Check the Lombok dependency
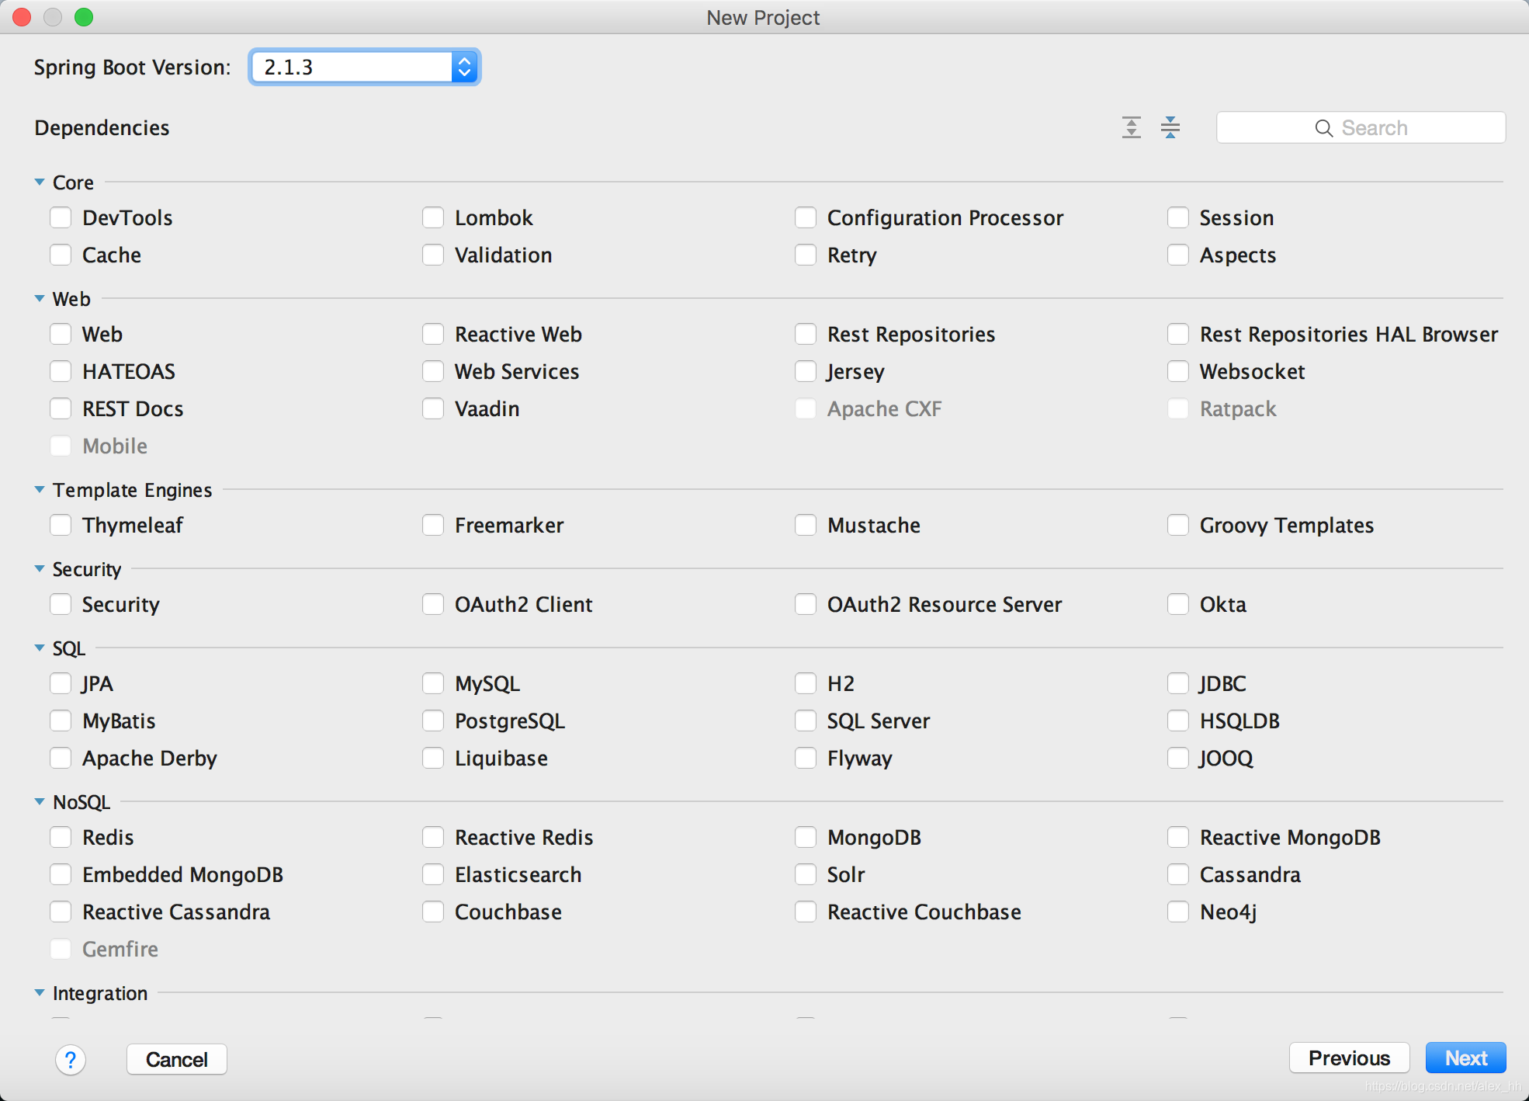Screen dimensions: 1529x1101 (x=433, y=217)
